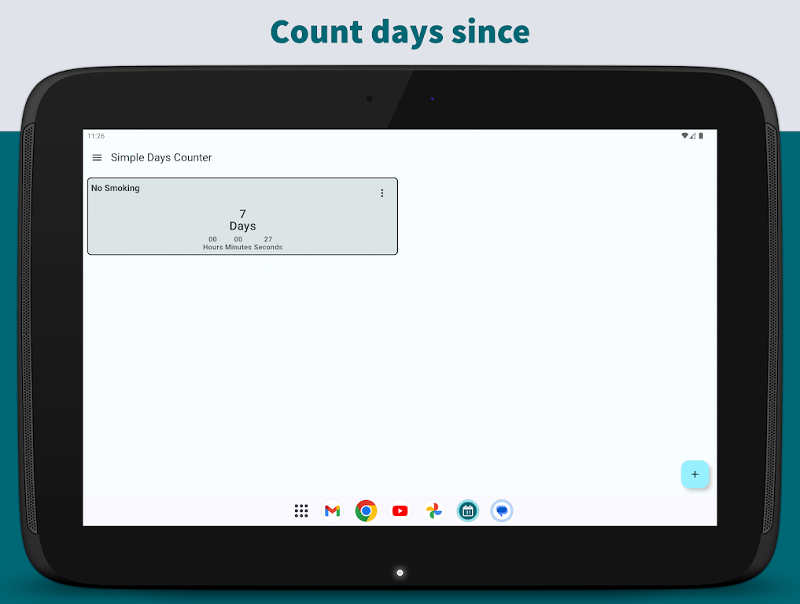800x604 pixels.
Task: Open YouTube from the dock
Action: [x=400, y=511]
